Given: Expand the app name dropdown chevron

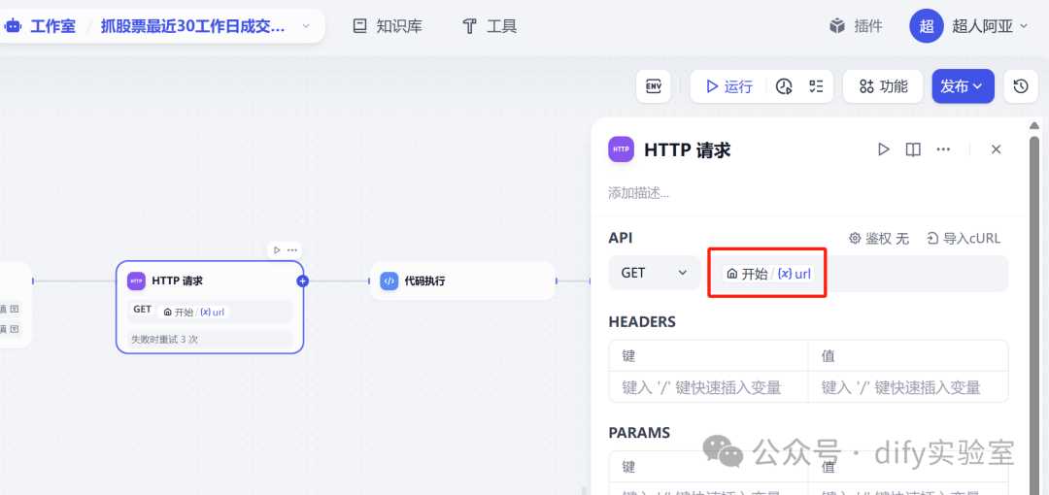Looking at the screenshot, I should click(306, 27).
